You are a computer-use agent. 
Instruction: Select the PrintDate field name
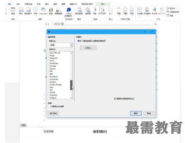click(x=54, y=63)
